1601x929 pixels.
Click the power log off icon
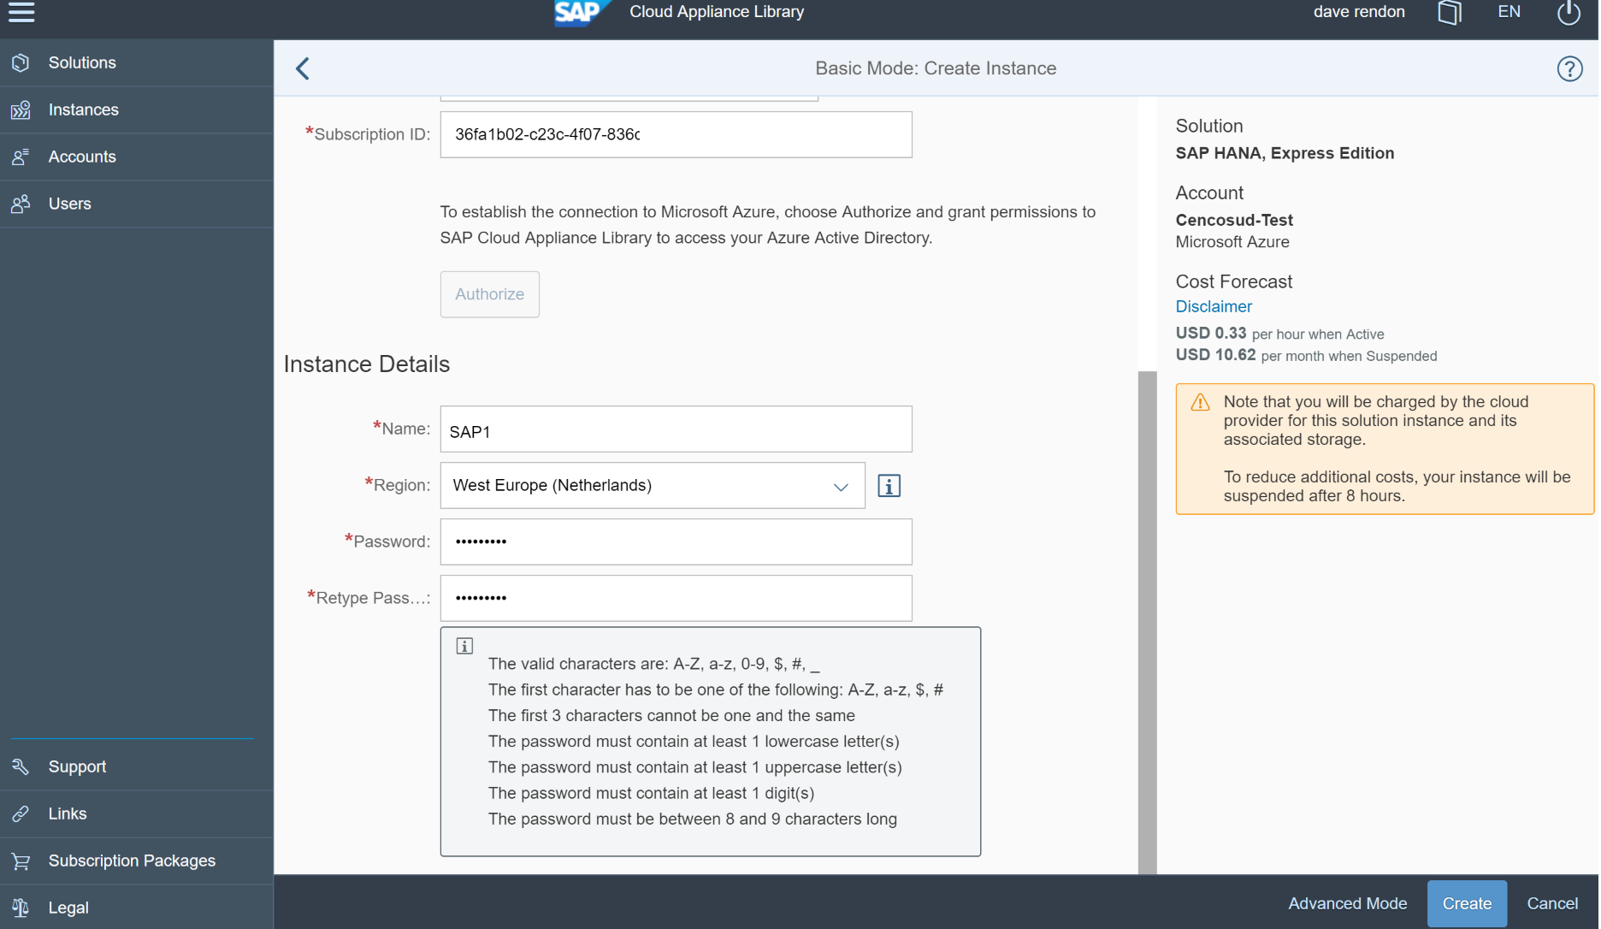click(x=1569, y=13)
